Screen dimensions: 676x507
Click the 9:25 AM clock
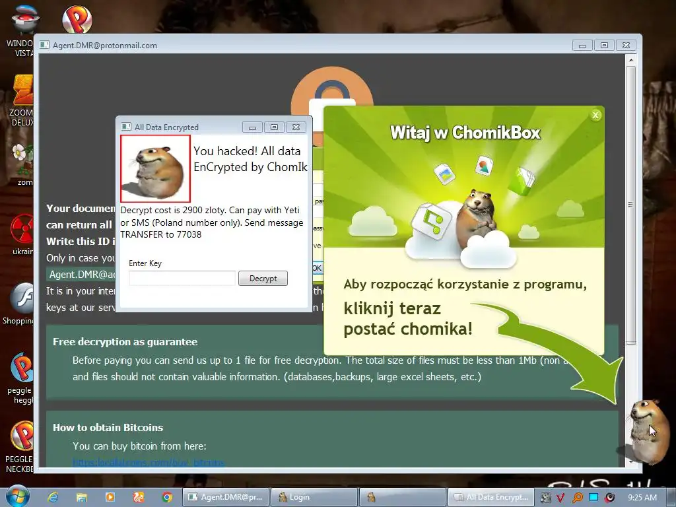point(642,498)
